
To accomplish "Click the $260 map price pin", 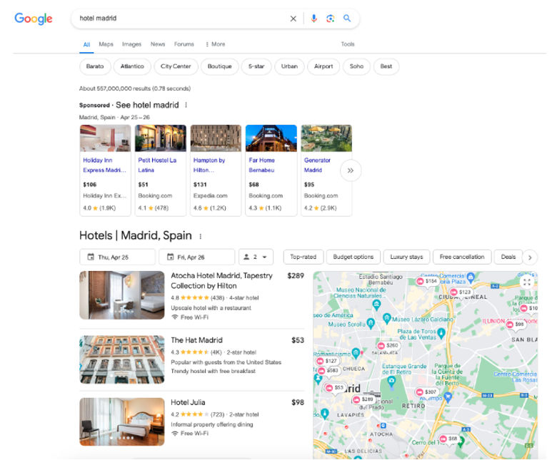I will (388, 345).
